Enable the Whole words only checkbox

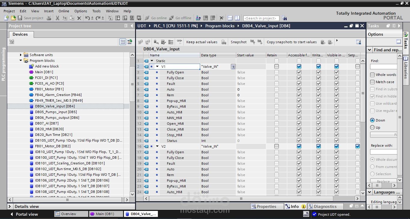372,75
